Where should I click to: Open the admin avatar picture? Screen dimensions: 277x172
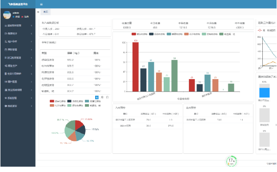pos(7,15)
